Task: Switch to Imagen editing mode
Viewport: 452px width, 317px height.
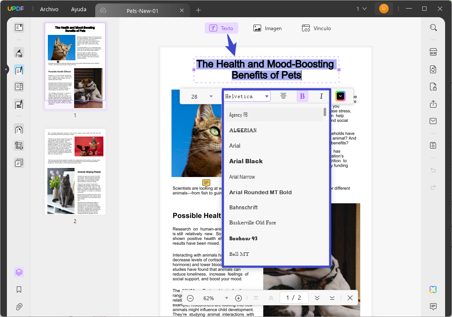Action: point(268,28)
